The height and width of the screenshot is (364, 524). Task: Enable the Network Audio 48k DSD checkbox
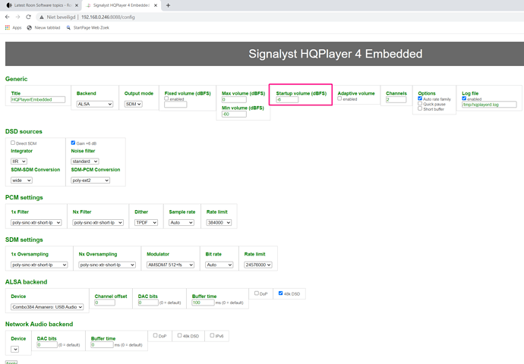180,335
